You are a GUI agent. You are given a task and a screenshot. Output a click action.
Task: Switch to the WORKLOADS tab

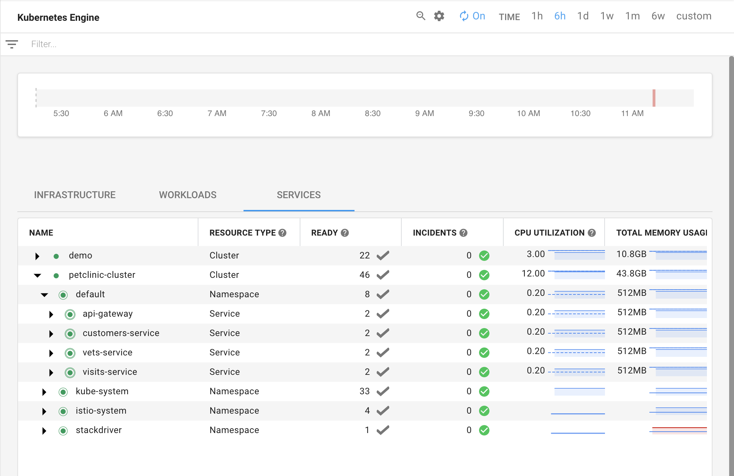pyautogui.click(x=187, y=195)
